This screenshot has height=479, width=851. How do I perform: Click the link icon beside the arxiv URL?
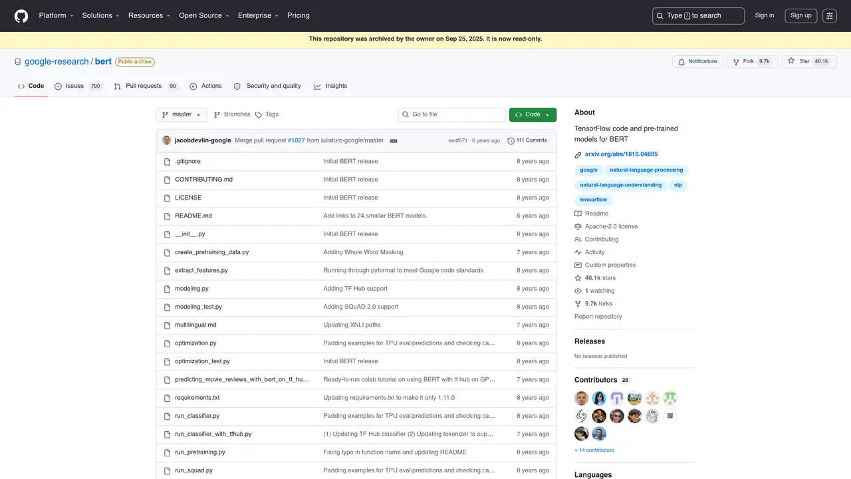578,155
